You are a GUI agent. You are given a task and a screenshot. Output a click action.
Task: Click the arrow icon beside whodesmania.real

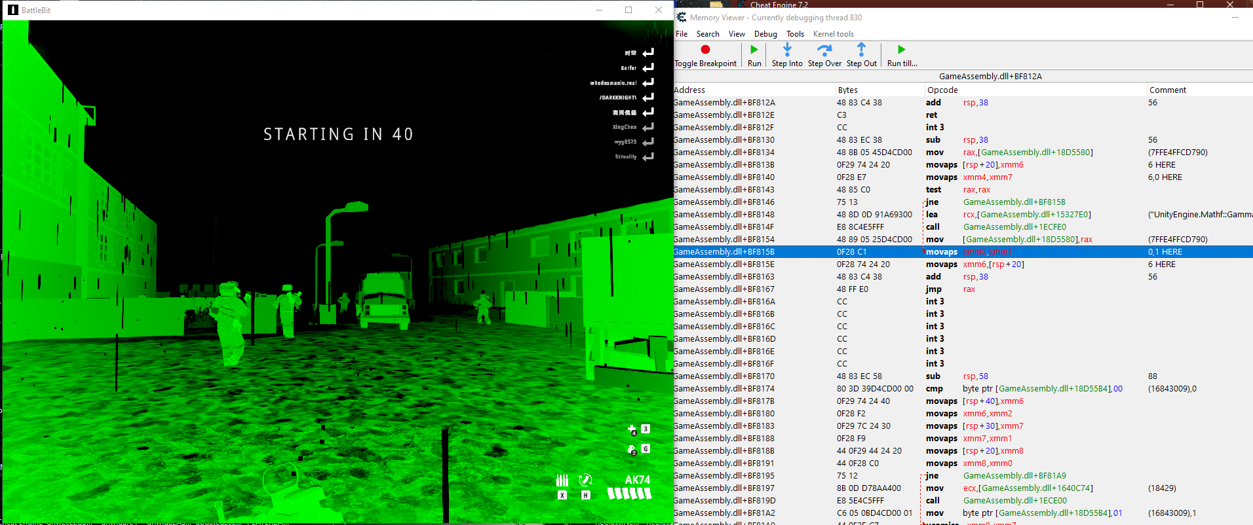648,82
